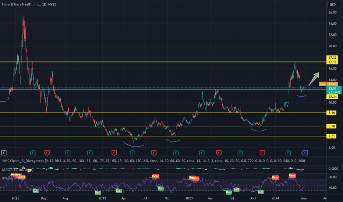Click the Bear signal label near Jul 2022
This screenshot has width=343, height=202.
(155, 176)
